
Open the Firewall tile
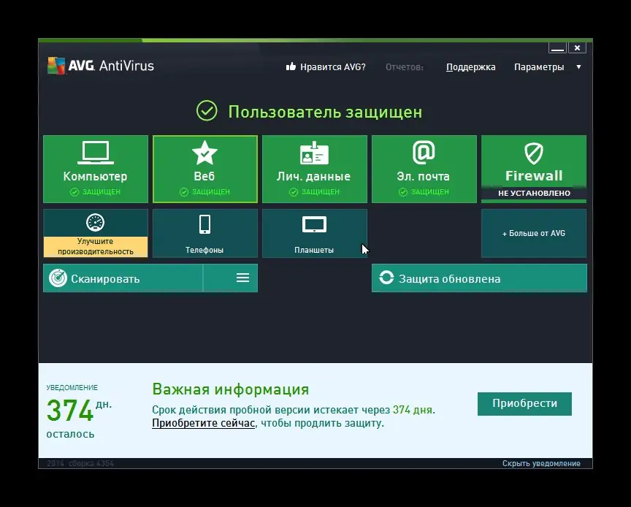(x=534, y=169)
